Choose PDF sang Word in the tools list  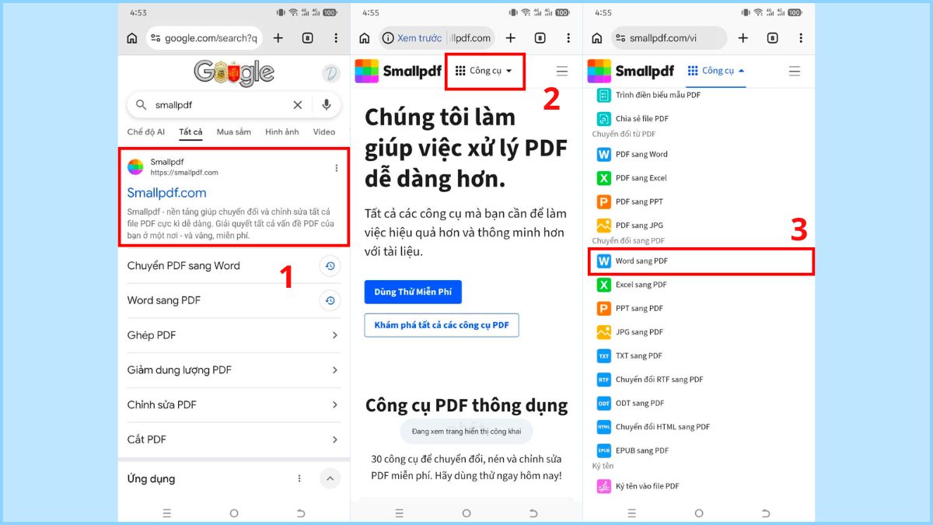pyautogui.click(x=633, y=154)
